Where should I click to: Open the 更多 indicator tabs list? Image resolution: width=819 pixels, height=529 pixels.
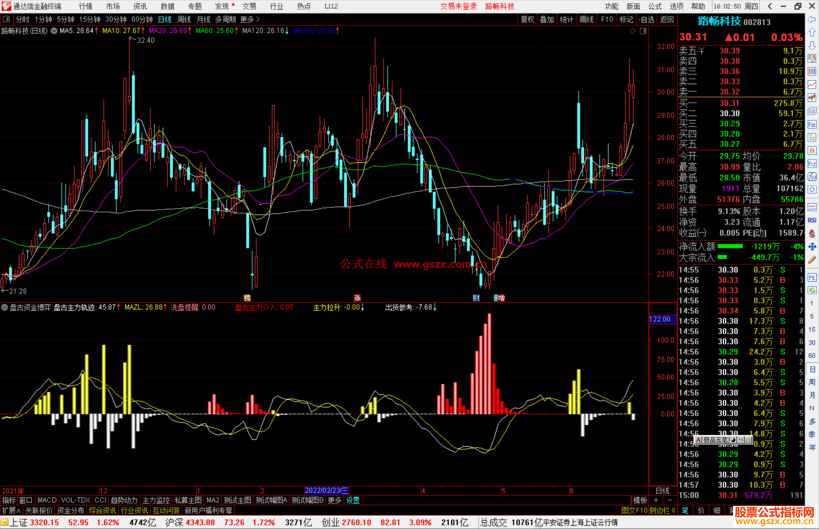[x=334, y=501]
